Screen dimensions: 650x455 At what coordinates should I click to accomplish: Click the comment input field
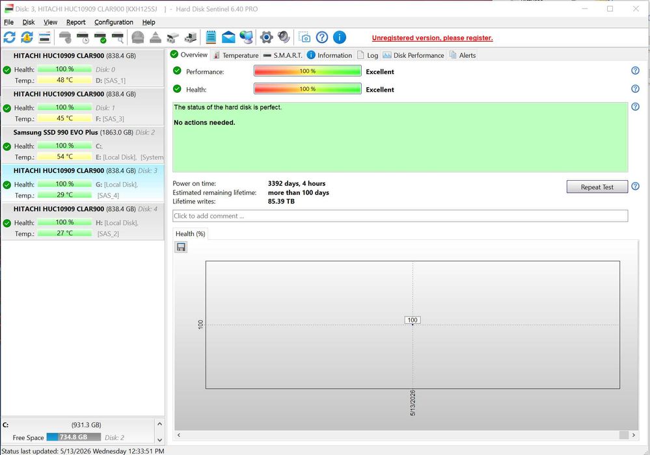pos(400,216)
